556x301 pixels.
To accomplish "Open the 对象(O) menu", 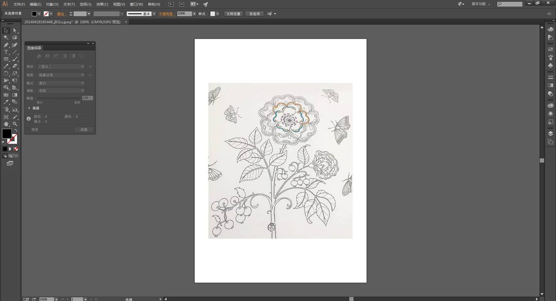I will click(x=52, y=4).
